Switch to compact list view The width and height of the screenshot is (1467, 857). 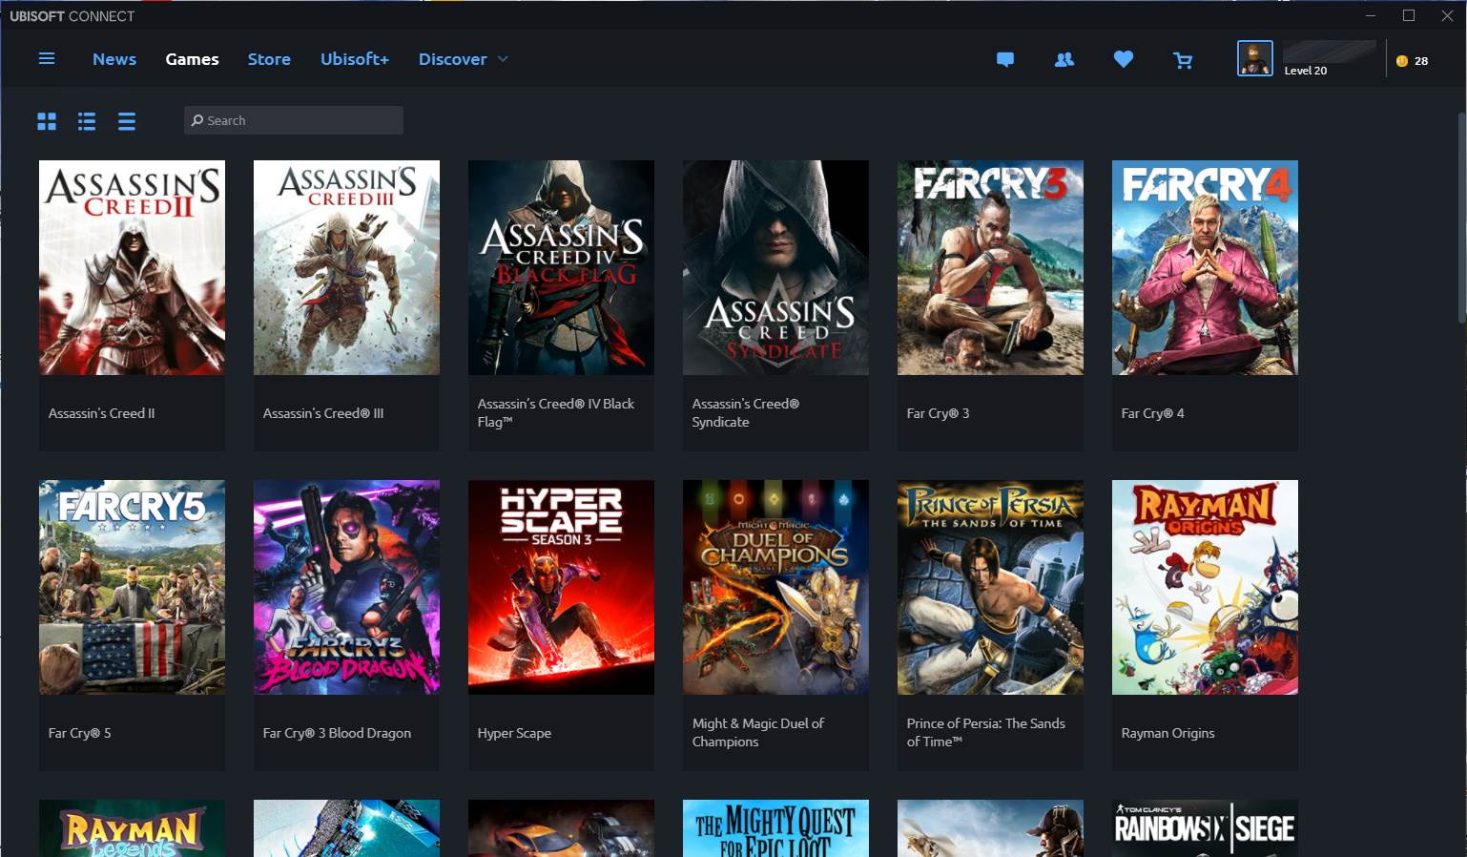[x=127, y=121]
